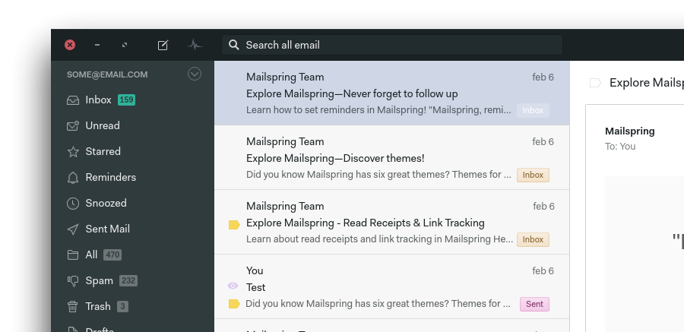Click Mailspring Team sender on Read Receipts email
The height and width of the screenshot is (332, 684).
click(x=285, y=206)
